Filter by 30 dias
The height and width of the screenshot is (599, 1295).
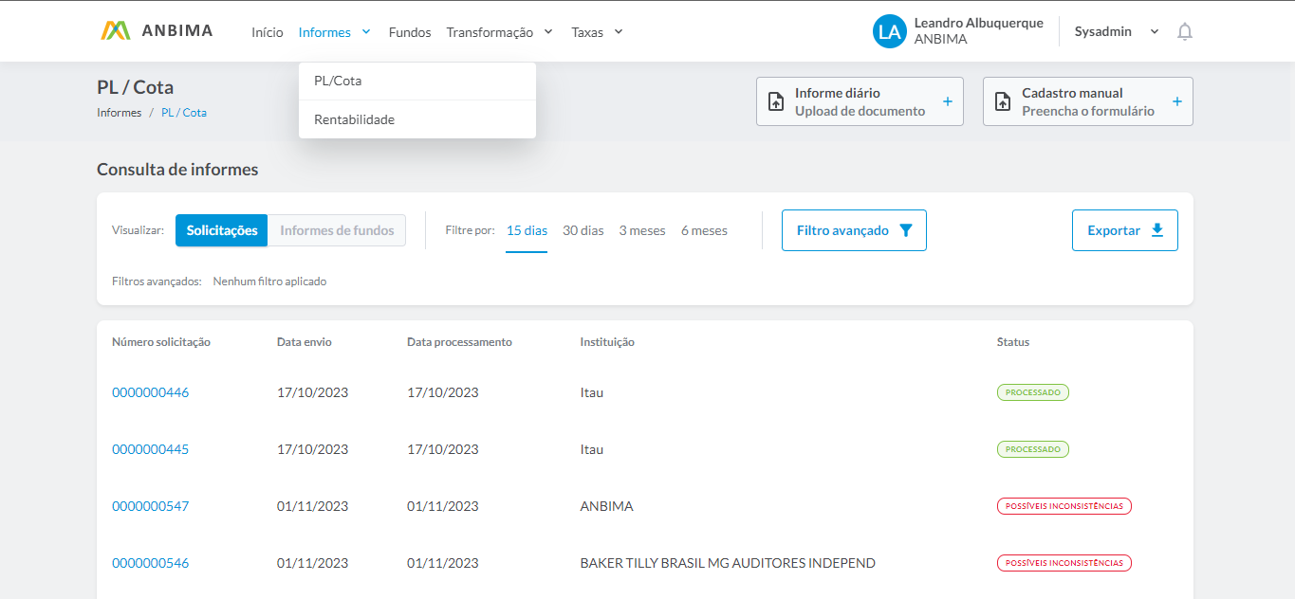[583, 230]
